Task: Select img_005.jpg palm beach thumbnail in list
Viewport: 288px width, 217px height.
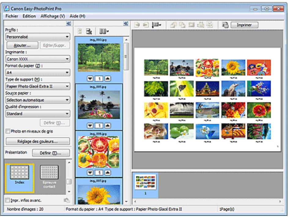Action: point(99,105)
